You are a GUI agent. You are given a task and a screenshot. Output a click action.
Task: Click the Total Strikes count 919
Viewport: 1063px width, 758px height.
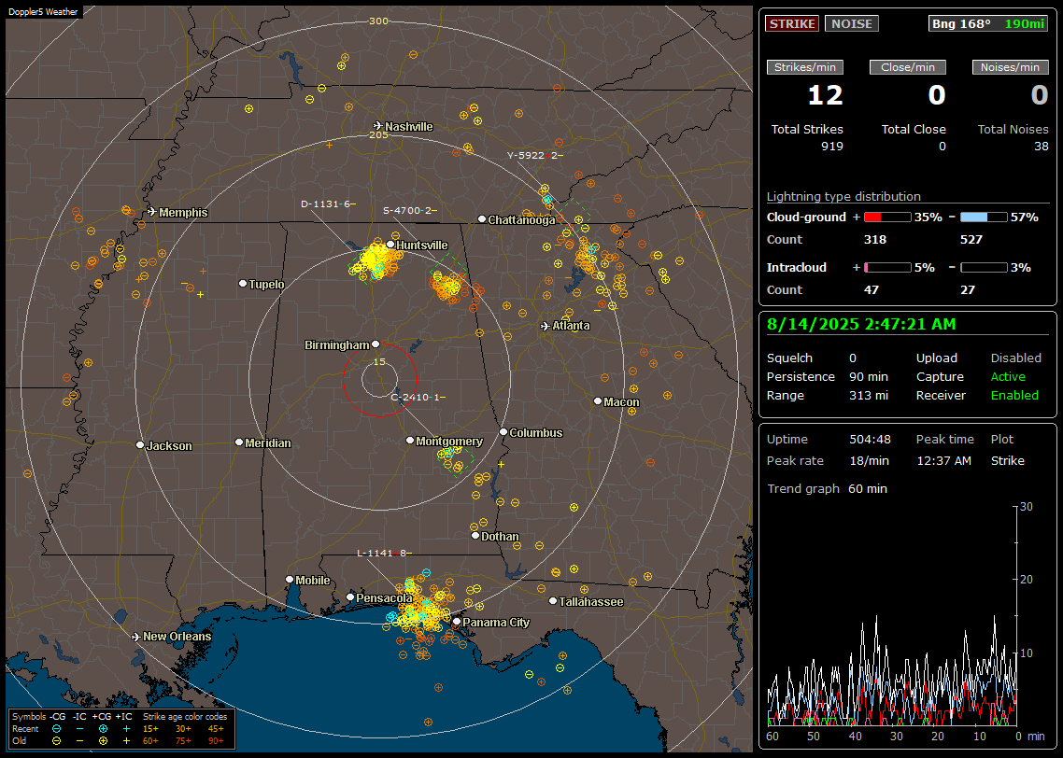click(x=832, y=147)
